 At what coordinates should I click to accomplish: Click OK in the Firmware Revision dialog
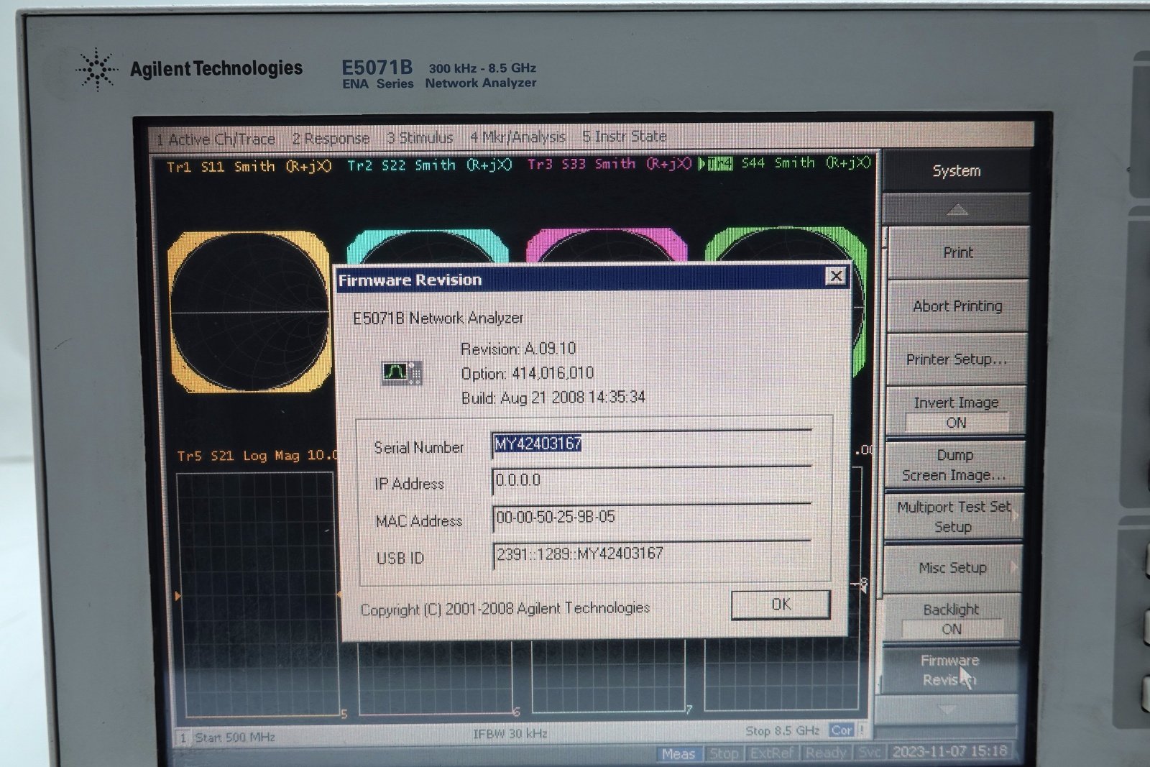pyautogui.click(x=781, y=605)
